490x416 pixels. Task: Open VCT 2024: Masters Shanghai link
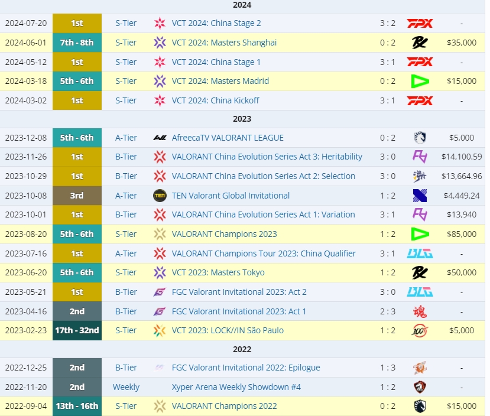tap(224, 43)
